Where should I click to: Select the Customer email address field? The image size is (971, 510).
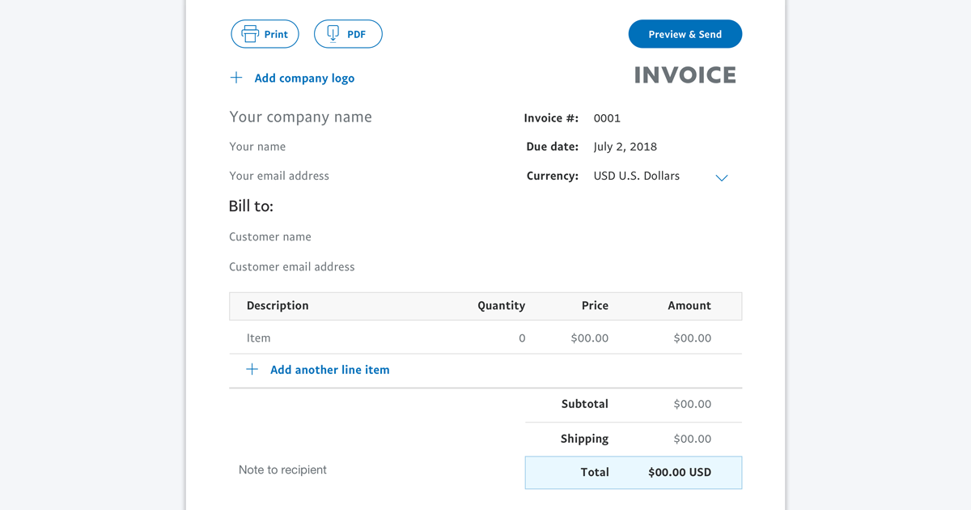(x=292, y=266)
